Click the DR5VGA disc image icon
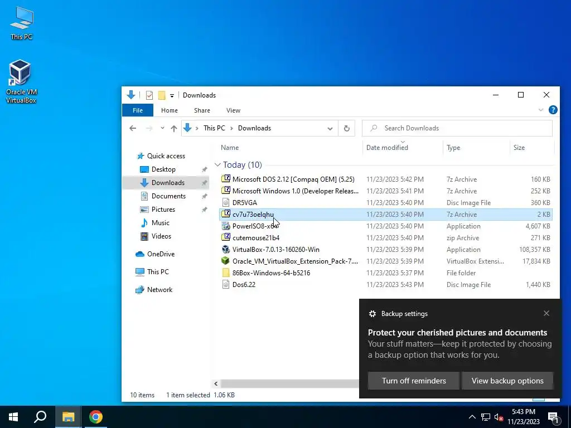The image size is (571, 428). [226, 202]
